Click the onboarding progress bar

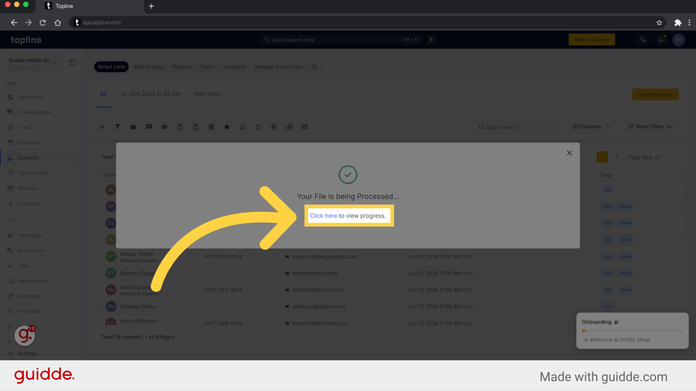tap(632, 331)
